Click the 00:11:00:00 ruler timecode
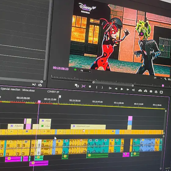 pyautogui.click(x=119, y=103)
